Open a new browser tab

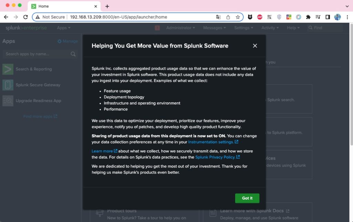[x=107, y=6]
